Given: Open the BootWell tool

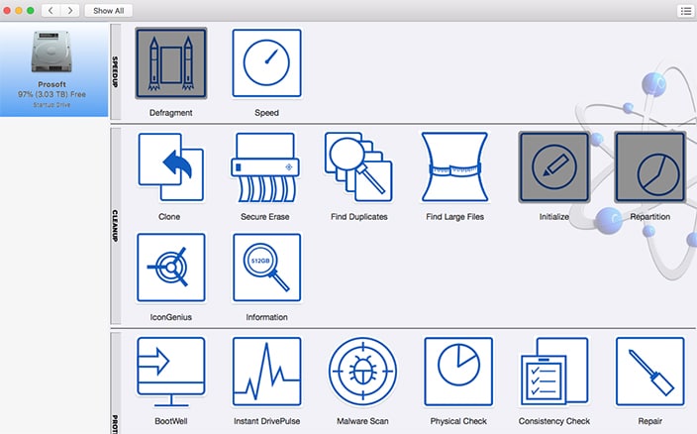Looking at the screenshot, I should coord(171,372).
